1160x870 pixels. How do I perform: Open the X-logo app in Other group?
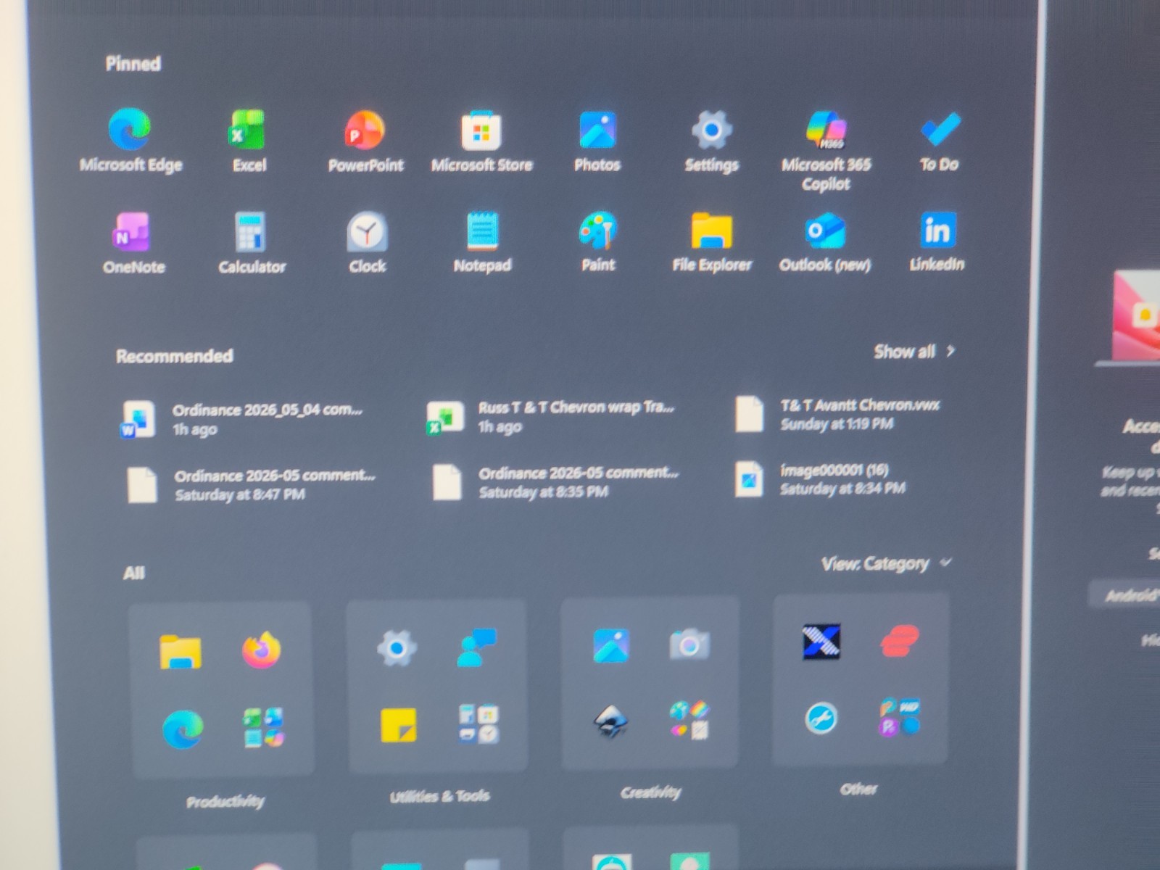821,642
